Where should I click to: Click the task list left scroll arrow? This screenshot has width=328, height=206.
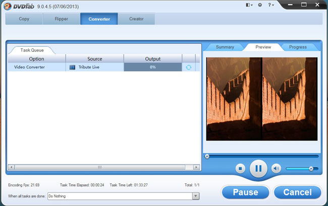pyautogui.click(x=11, y=167)
